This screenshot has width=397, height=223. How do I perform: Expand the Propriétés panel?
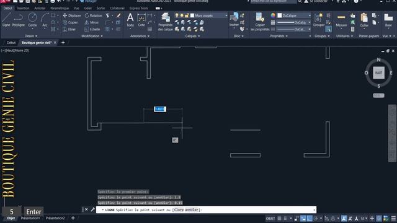point(279,36)
